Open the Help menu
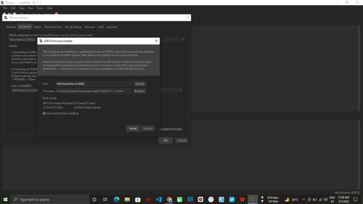Image resolution: width=363 pixels, height=204 pixels. pyautogui.click(x=49, y=8)
